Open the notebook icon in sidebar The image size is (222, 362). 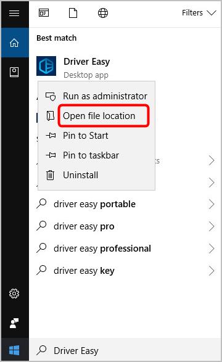(x=14, y=72)
